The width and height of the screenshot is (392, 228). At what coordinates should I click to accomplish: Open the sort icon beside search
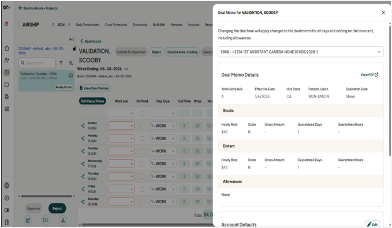tap(71, 63)
